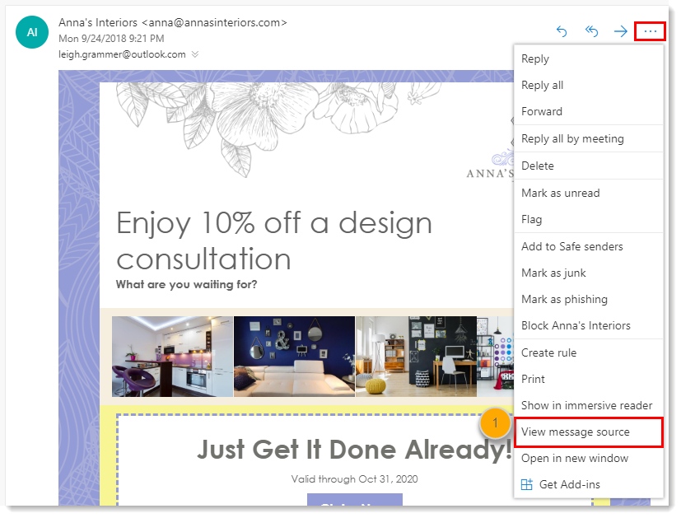Click the Reply all double-arrow icon
The image size is (681, 518).
point(591,31)
